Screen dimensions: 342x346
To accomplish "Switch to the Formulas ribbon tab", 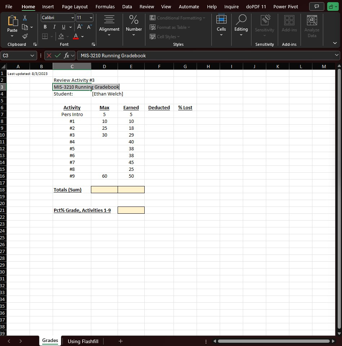I will point(105,6).
